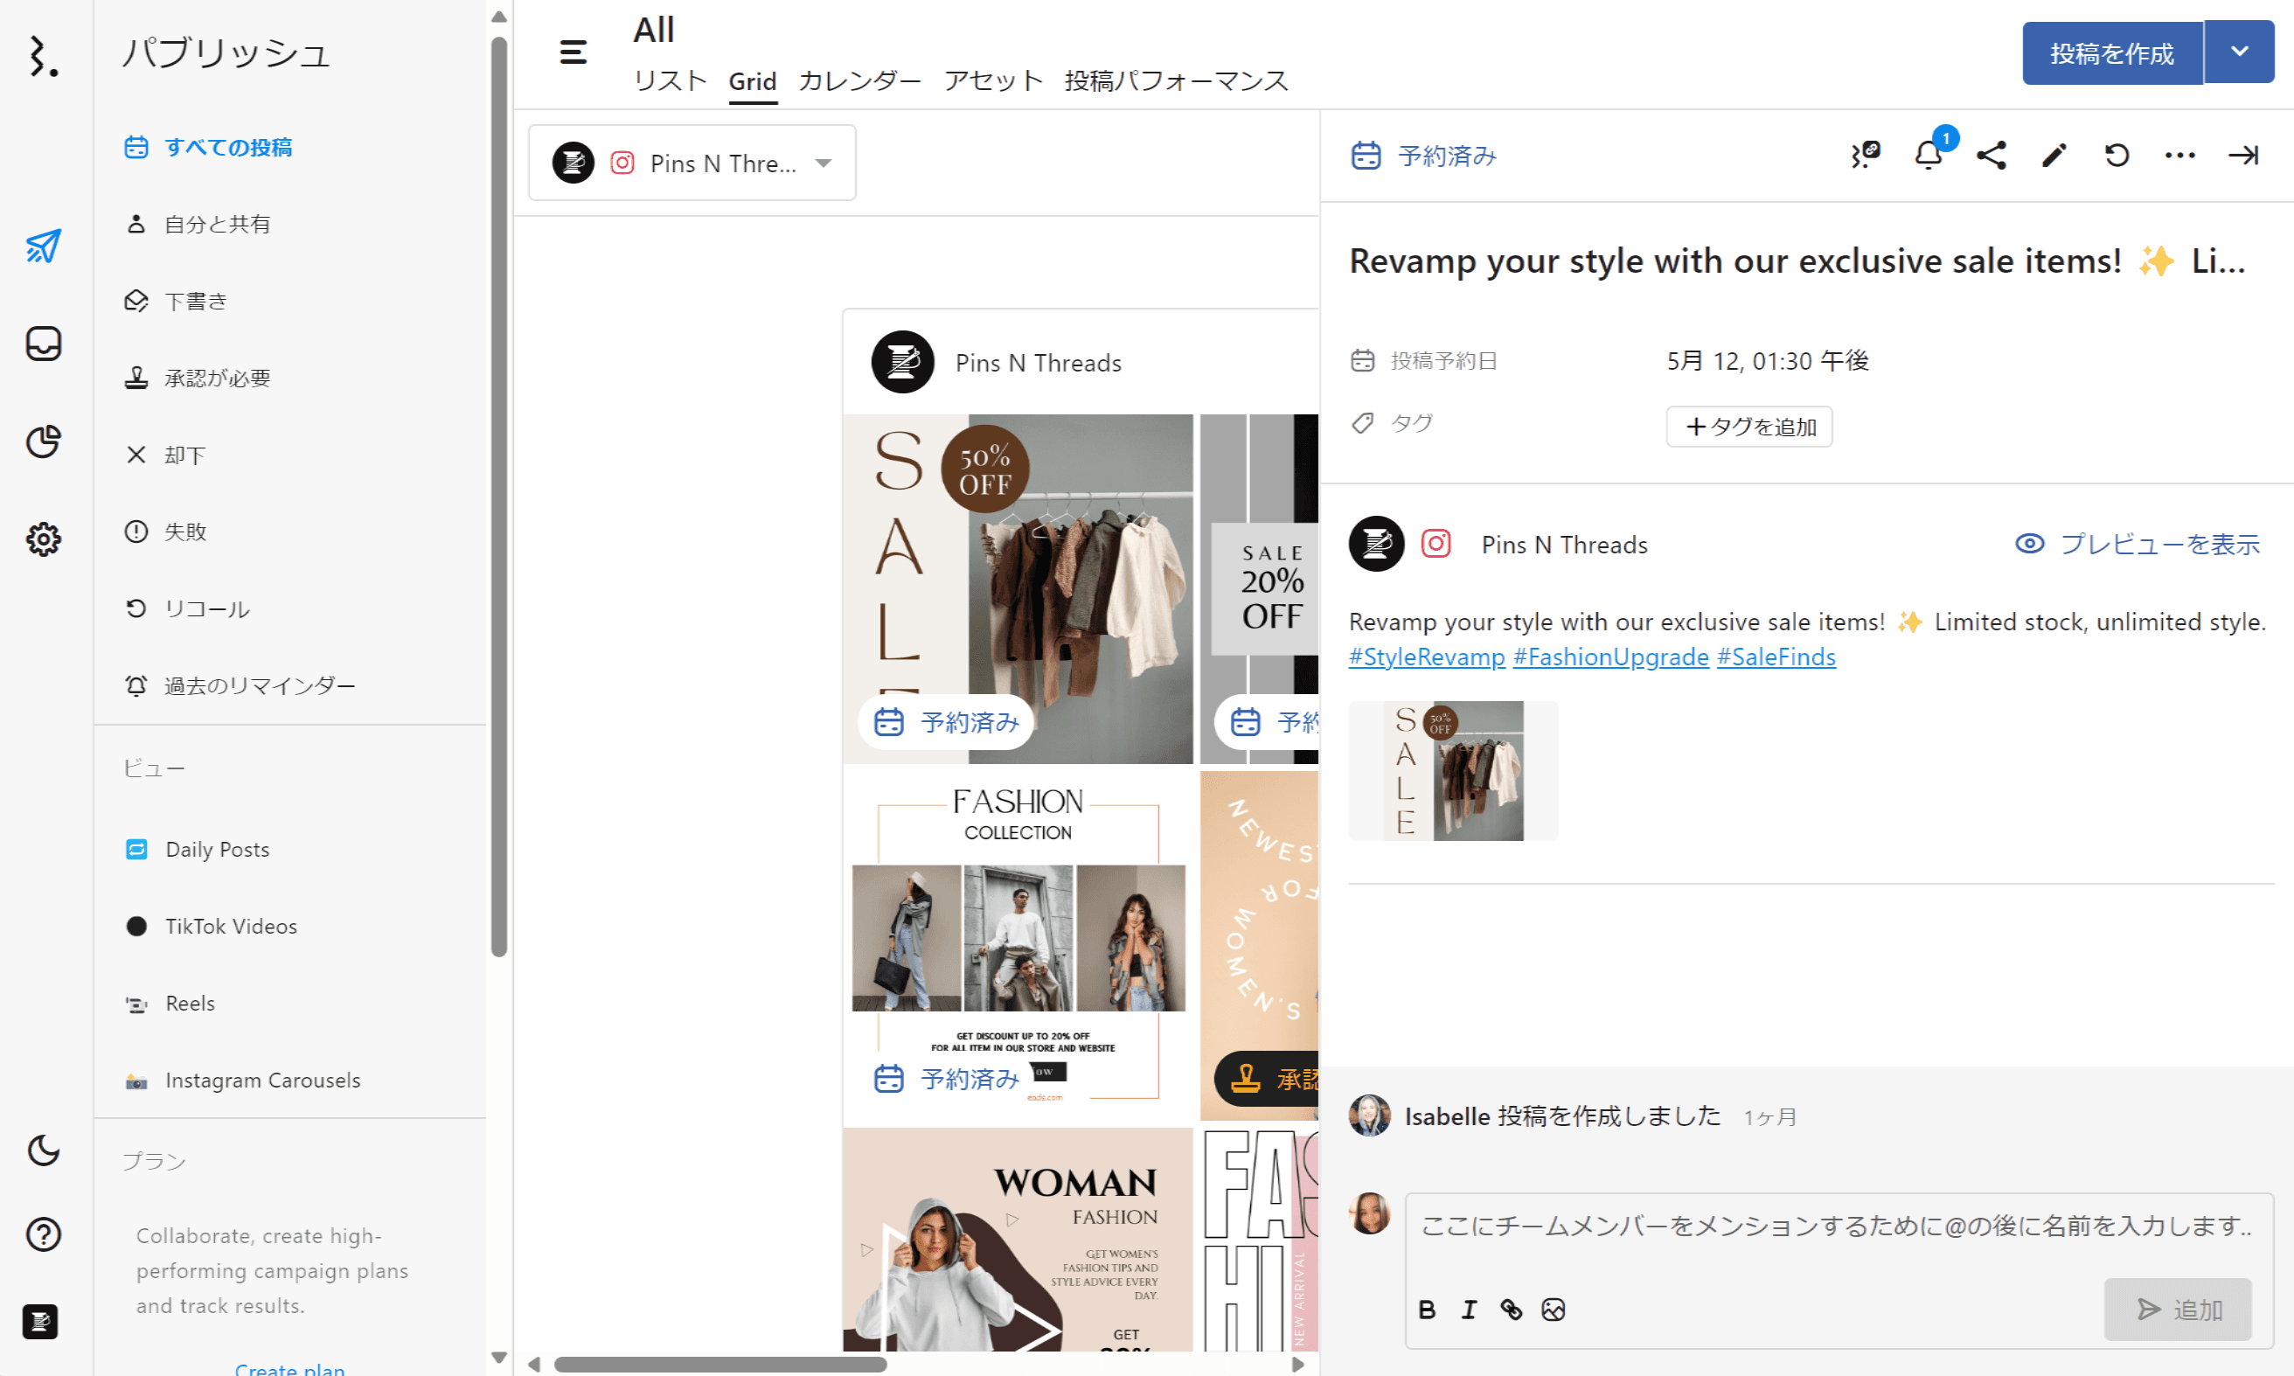Switch to the カレンダー tab
Viewport: 2294px width, 1376px height.
click(859, 80)
